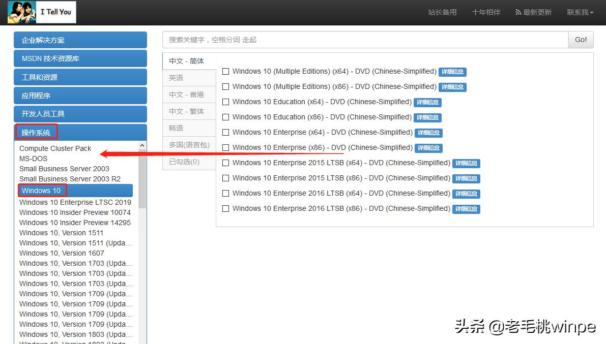Click the Go! search button

coord(581,39)
